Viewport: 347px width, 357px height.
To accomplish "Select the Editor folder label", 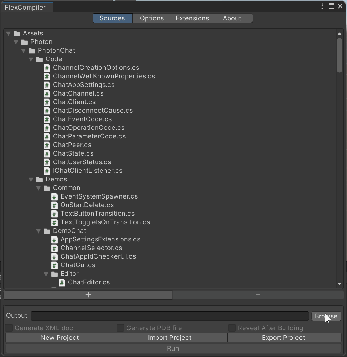I will pyautogui.click(x=69, y=274).
